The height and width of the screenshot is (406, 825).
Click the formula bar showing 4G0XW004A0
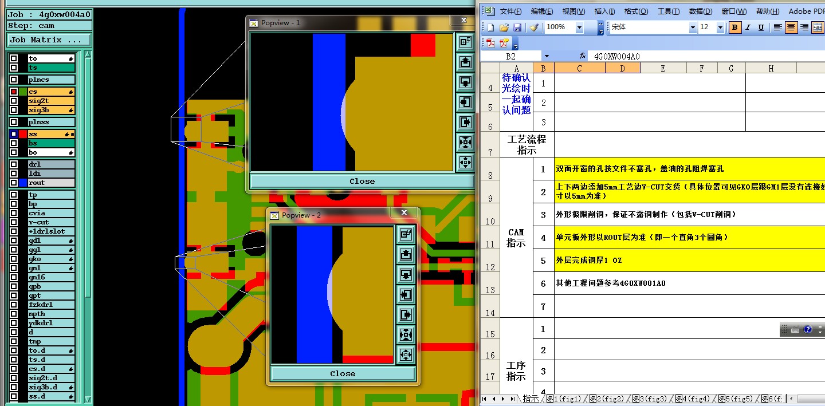[x=706, y=56]
